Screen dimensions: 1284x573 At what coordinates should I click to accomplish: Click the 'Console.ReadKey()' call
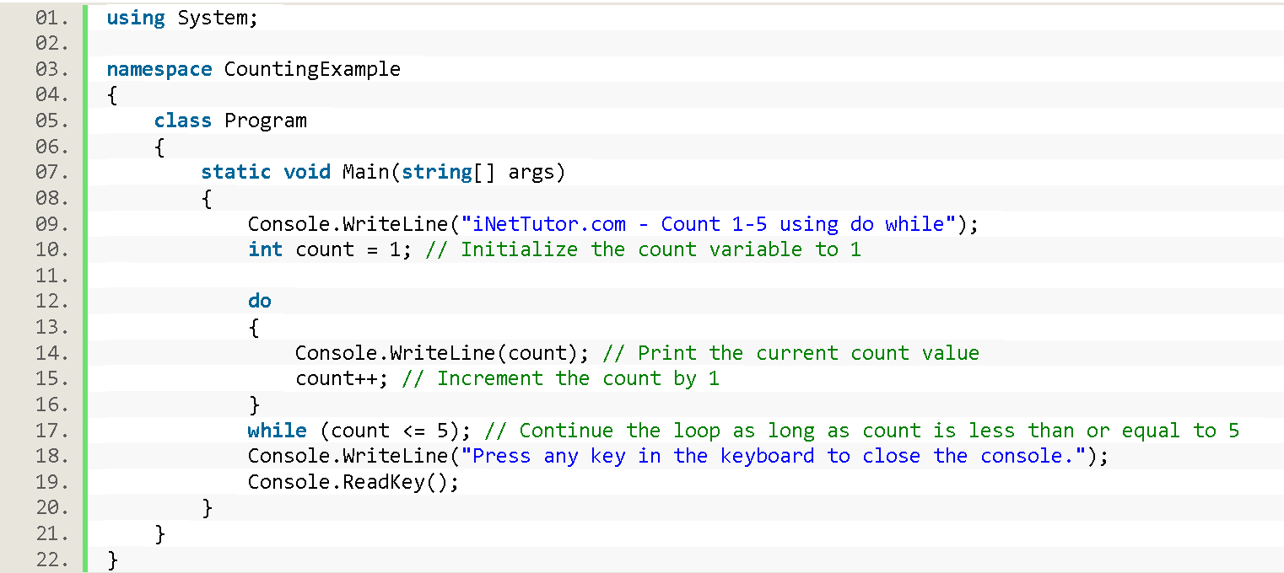point(353,482)
